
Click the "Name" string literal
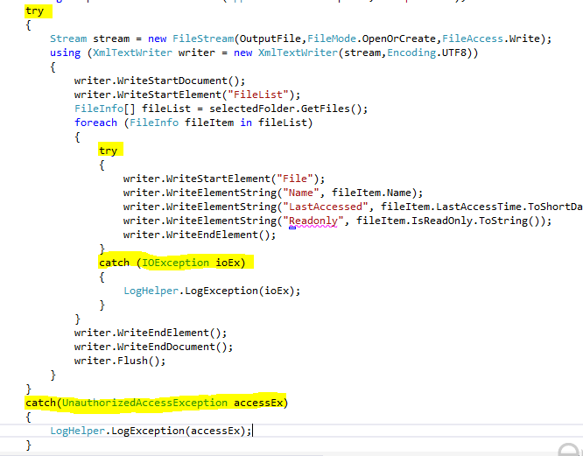click(x=301, y=193)
